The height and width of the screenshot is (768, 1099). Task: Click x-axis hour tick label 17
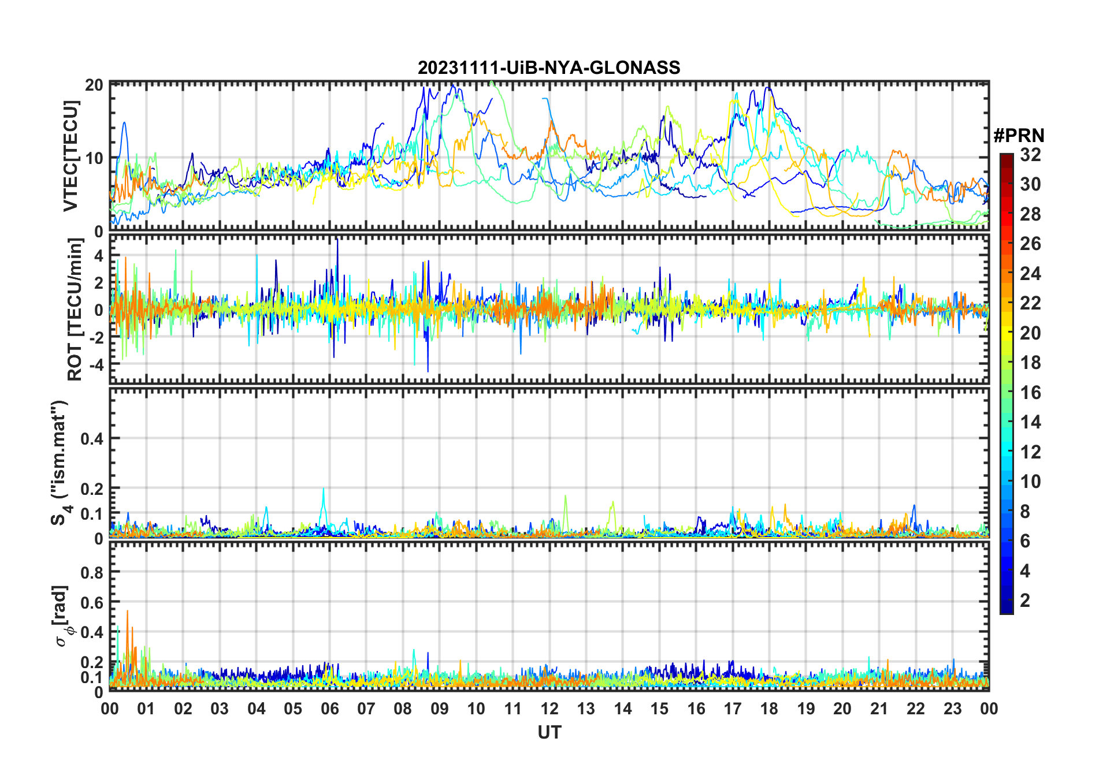(x=733, y=709)
